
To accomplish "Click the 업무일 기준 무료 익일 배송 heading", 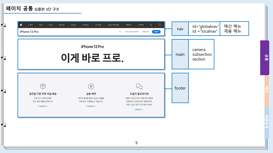I will point(43,94).
